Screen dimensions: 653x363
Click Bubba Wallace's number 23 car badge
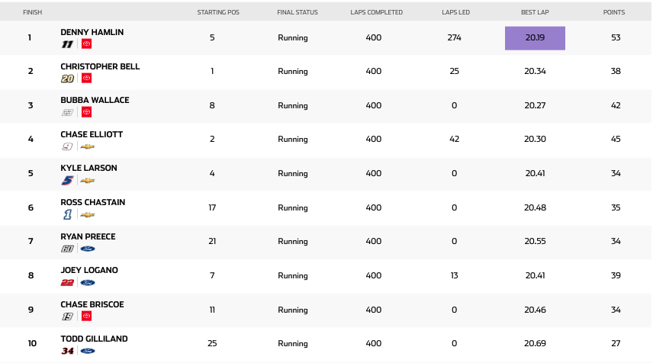coord(67,113)
